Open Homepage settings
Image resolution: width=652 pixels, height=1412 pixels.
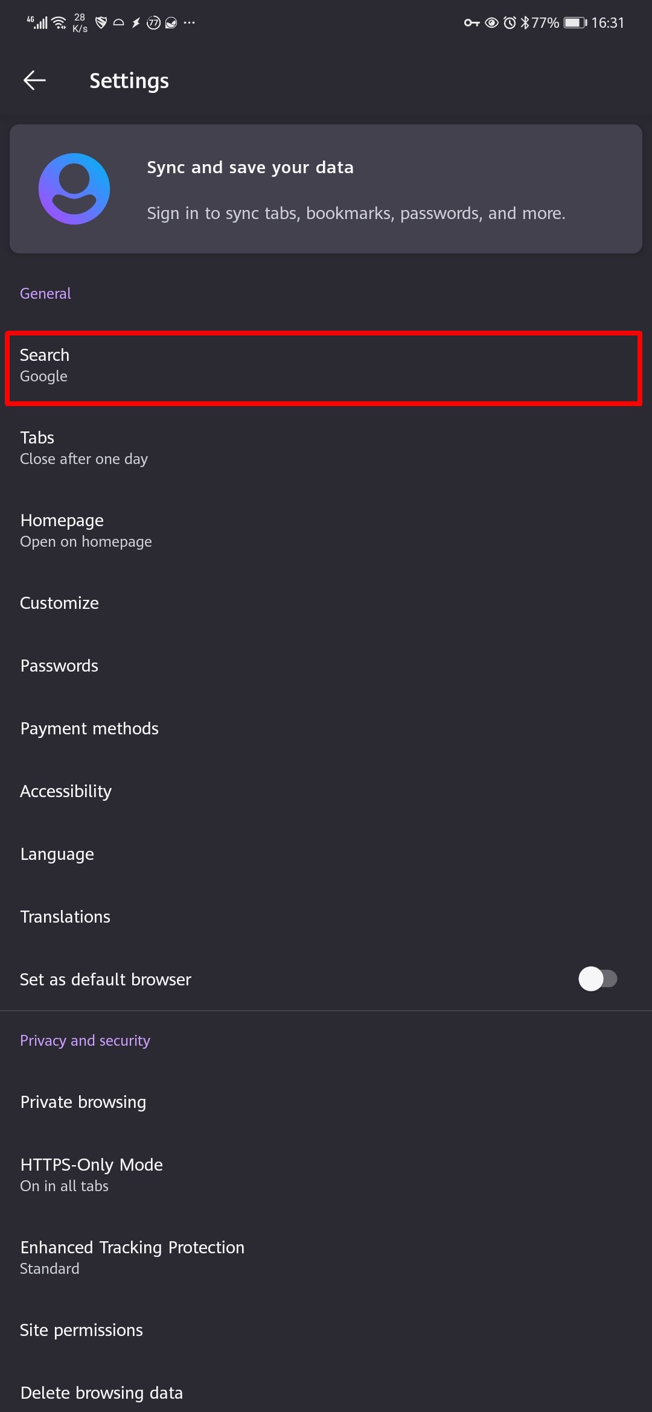pyautogui.click(x=326, y=530)
